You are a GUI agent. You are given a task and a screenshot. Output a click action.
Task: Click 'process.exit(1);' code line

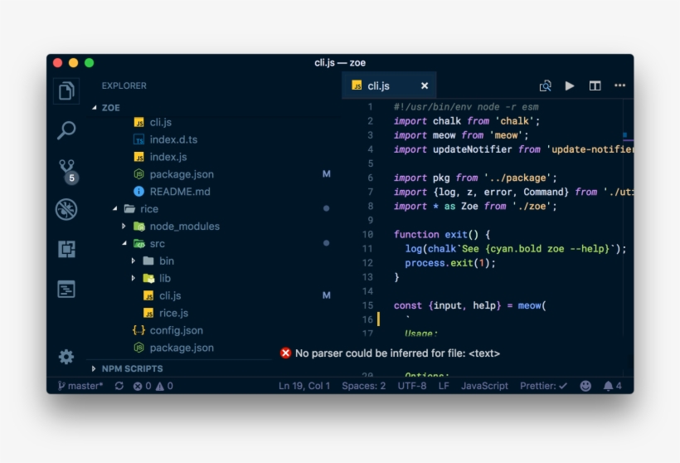[450, 263]
